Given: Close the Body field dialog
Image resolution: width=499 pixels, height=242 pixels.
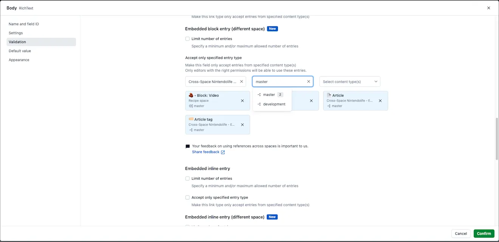Looking at the screenshot, I should click(x=488, y=8).
